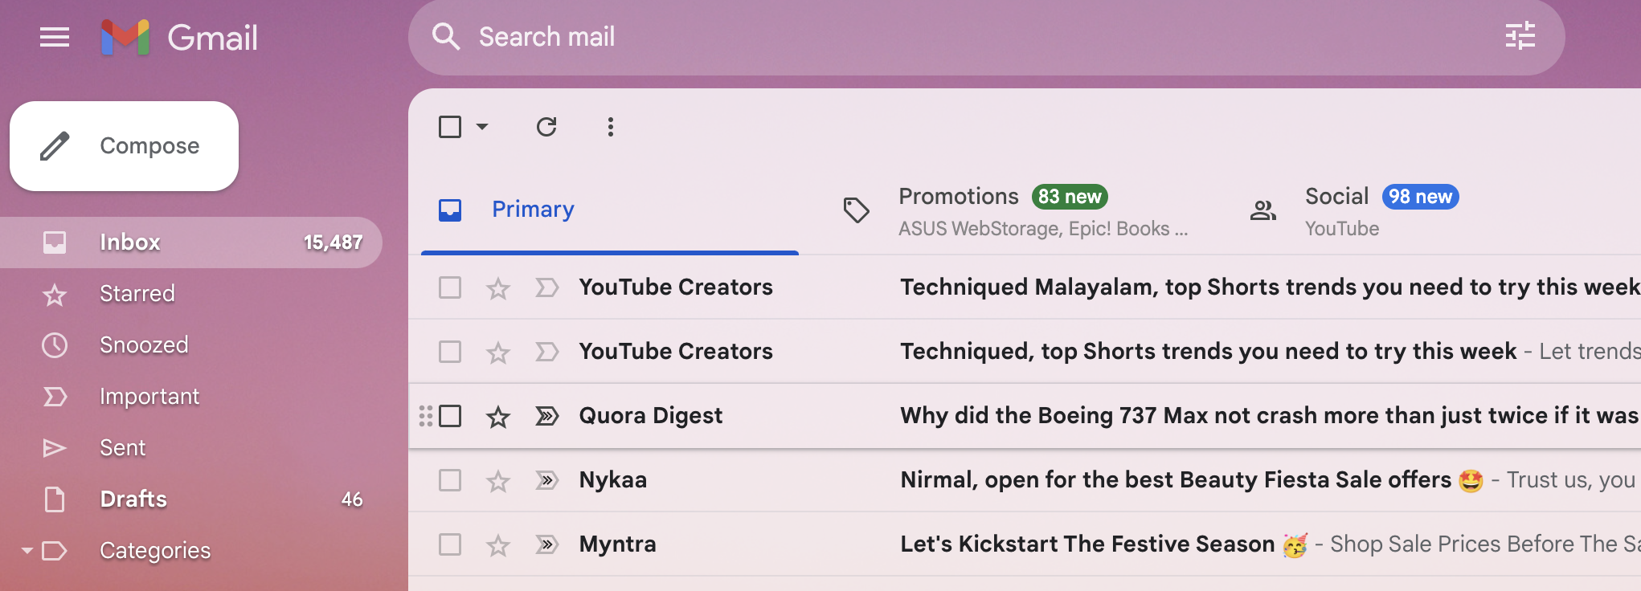This screenshot has height=591, width=1641.
Task: Click the Drafts page icon in sidebar
Action: click(55, 499)
